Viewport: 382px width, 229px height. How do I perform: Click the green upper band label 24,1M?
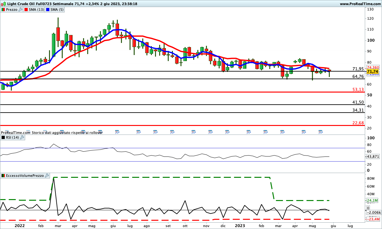click(372, 200)
